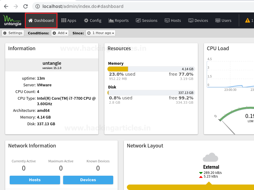Screen dimensions: 254x190
Task: Open the Reports section
Action: tap(119, 20)
